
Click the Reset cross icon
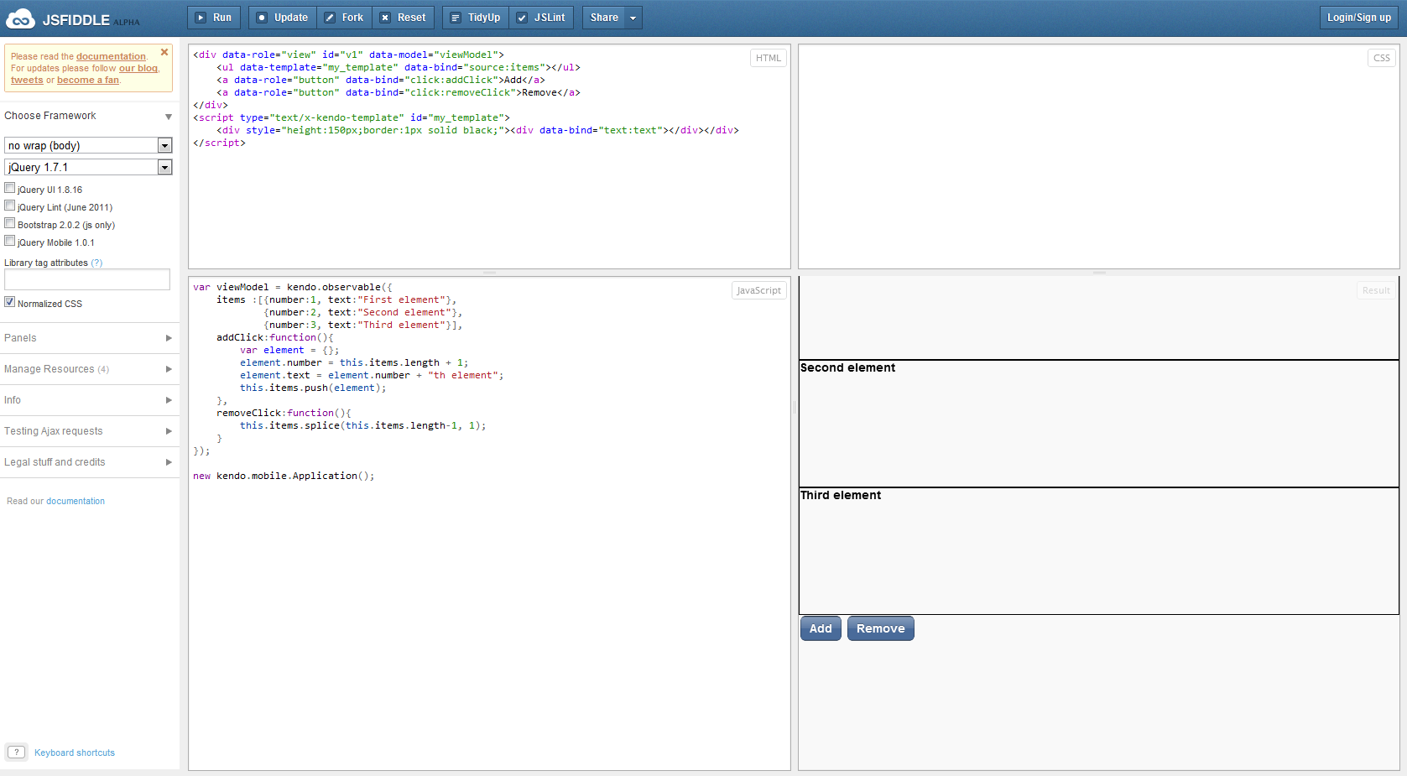[385, 18]
